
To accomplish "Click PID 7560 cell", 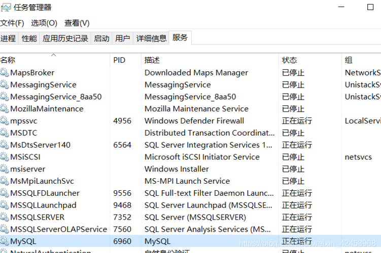I will click(122, 229).
